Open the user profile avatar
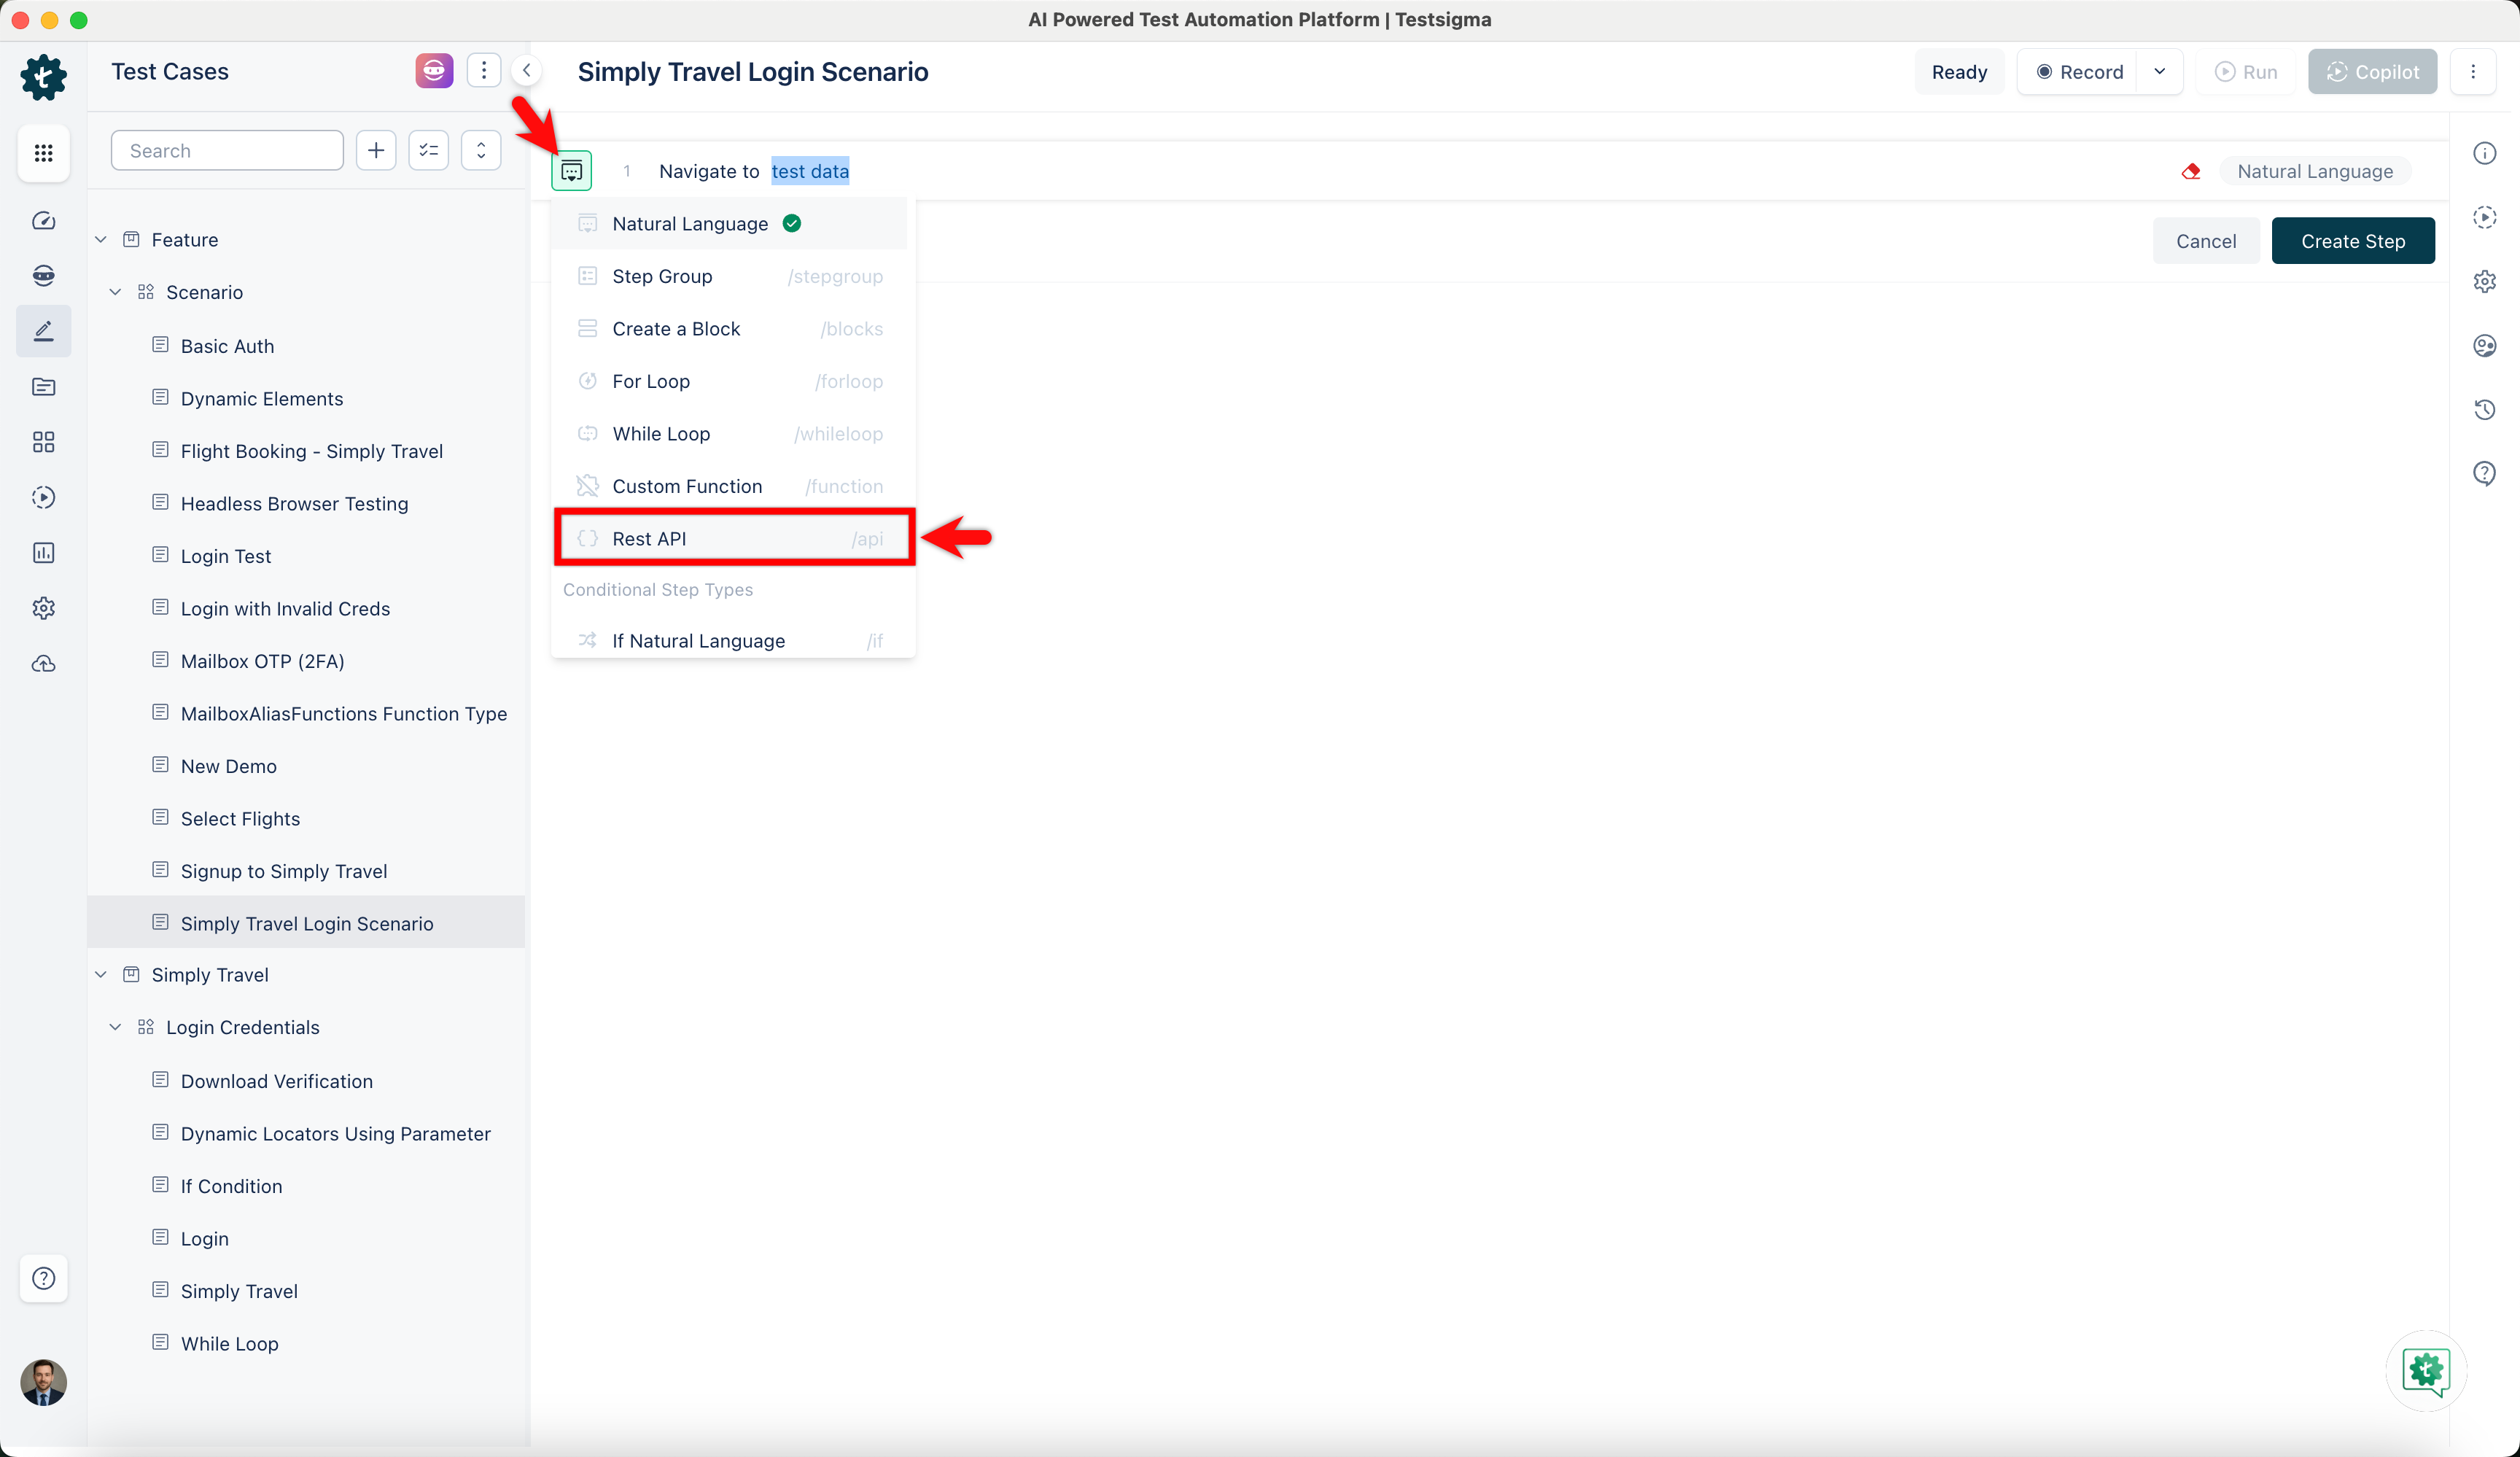The height and width of the screenshot is (1457, 2520). (43, 1382)
